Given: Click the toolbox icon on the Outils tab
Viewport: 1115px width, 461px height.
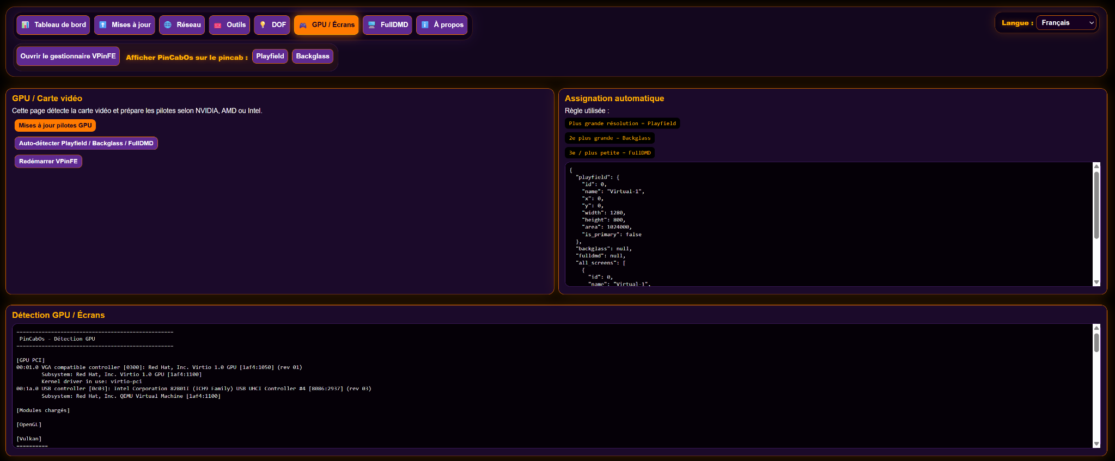Looking at the screenshot, I should [x=218, y=25].
